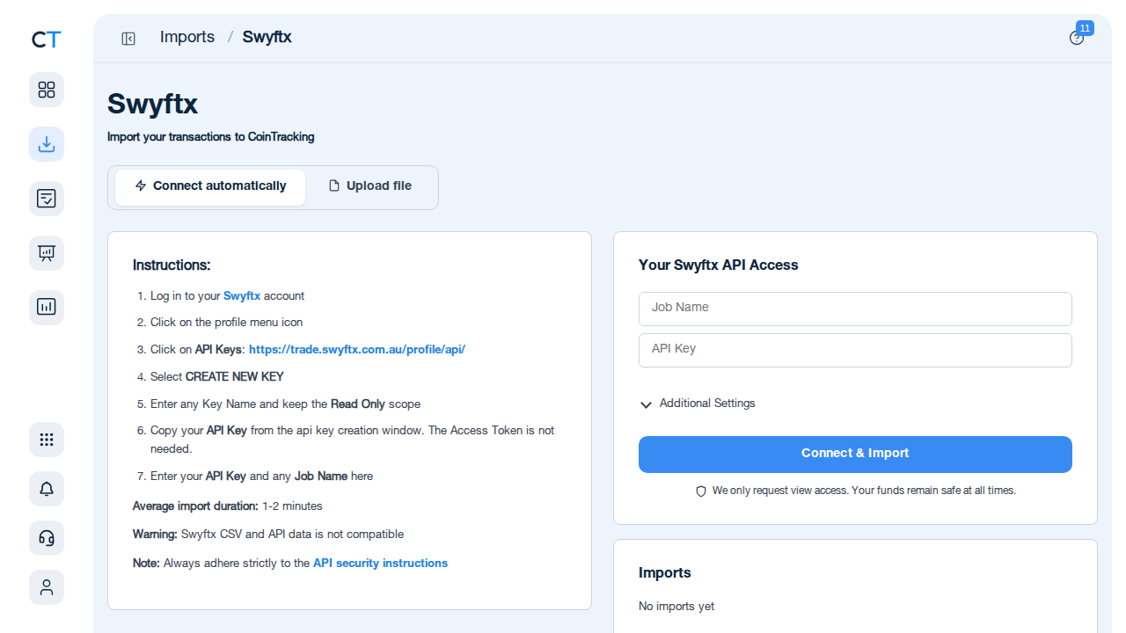
Task: Focus the Job Name input field
Action: pos(855,309)
